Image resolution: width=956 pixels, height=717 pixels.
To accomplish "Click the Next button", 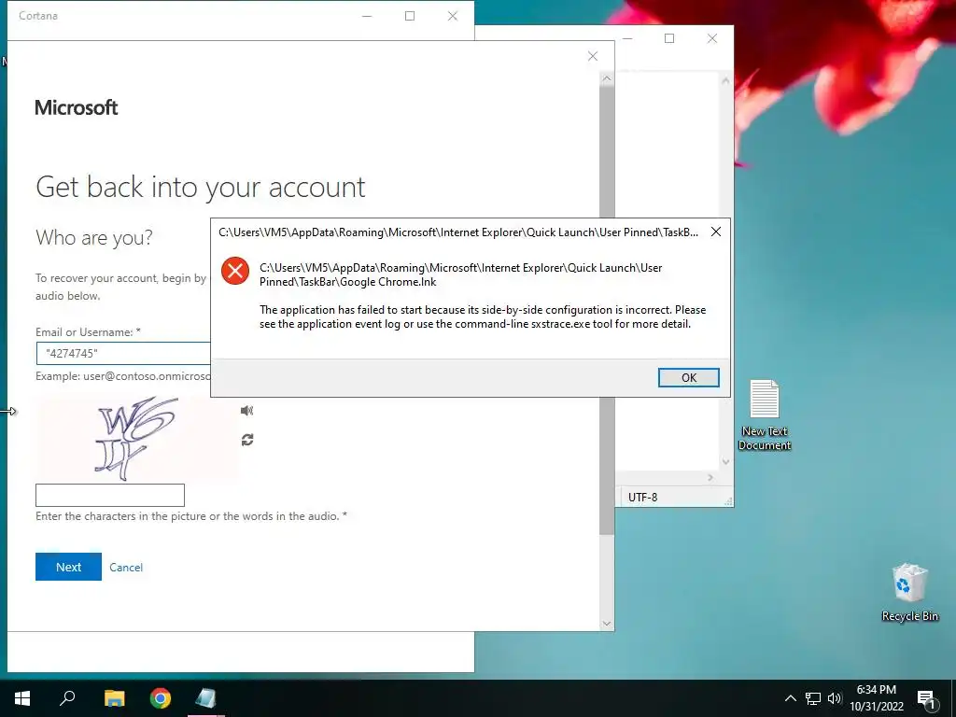I will 68,567.
